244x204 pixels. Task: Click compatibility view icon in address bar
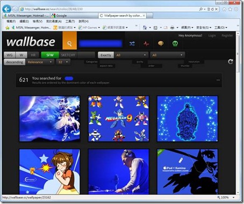point(209,9)
